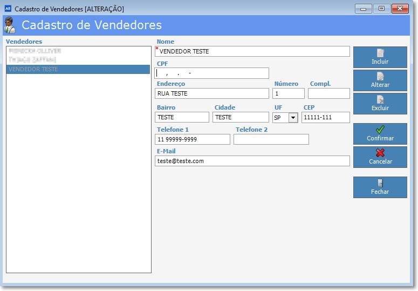Click the empty Compl. field
418x291 pixels.
pyautogui.click(x=328, y=93)
